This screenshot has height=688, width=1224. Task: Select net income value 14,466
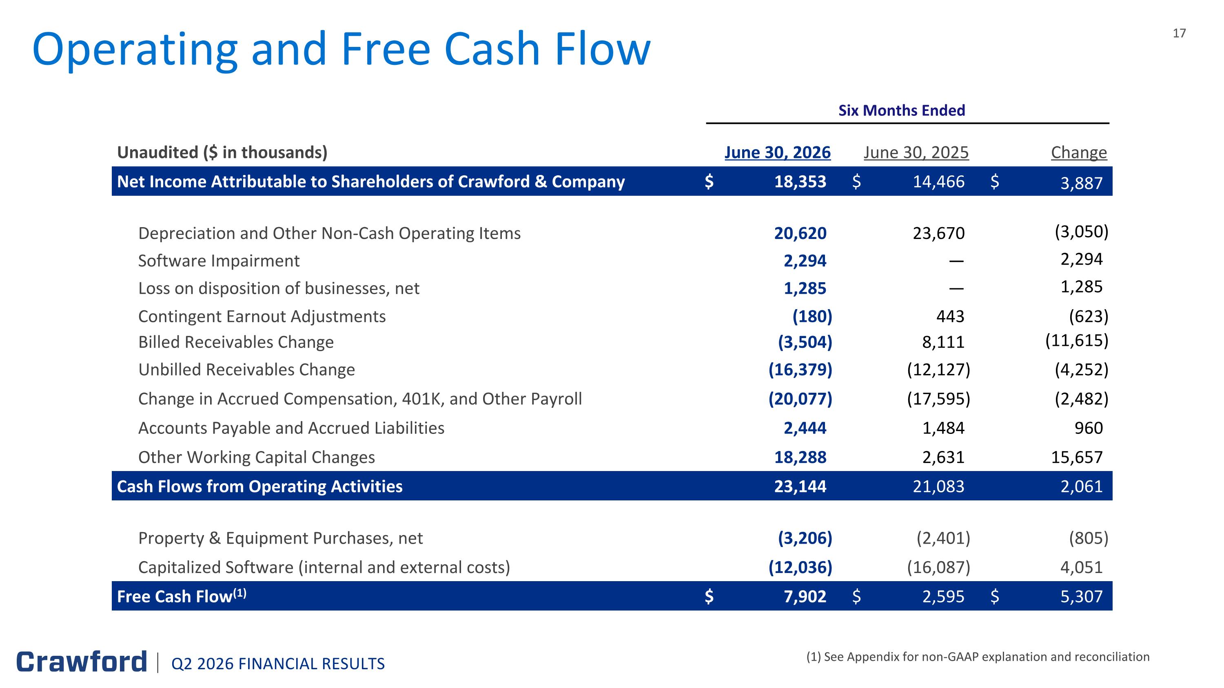(938, 181)
